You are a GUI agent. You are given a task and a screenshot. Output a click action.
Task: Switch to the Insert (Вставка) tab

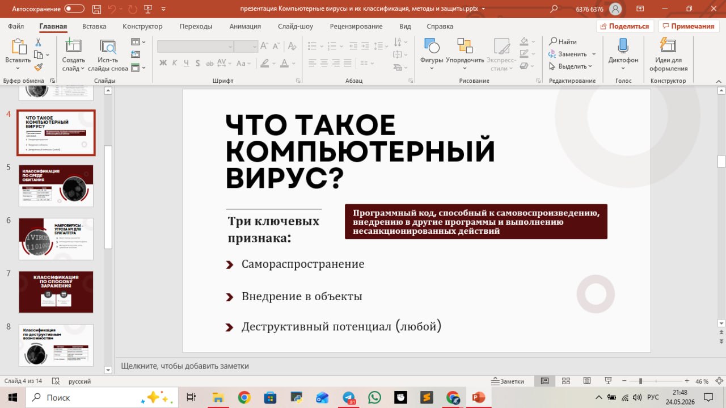point(94,26)
